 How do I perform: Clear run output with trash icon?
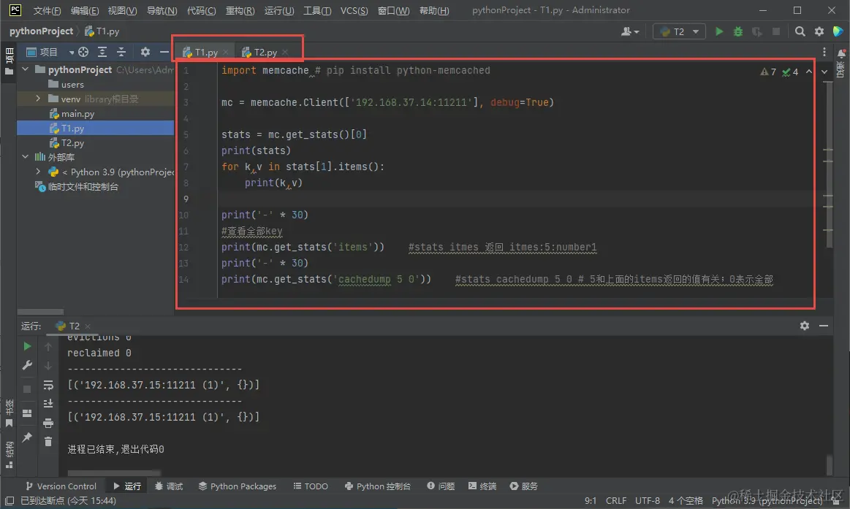point(48,441)
